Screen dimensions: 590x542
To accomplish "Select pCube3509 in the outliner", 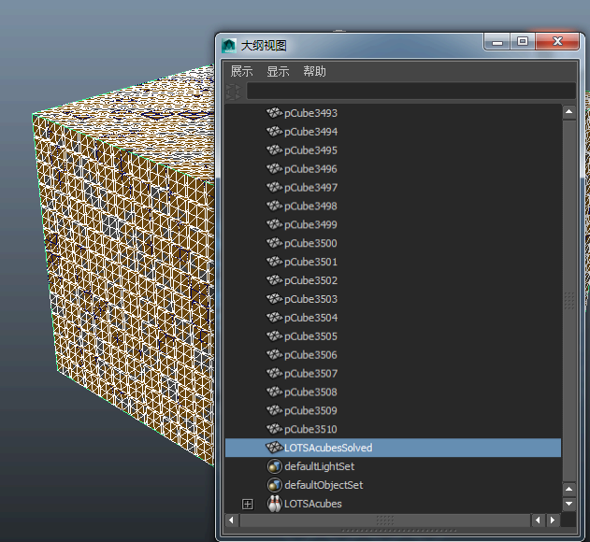I will [310, 411].
